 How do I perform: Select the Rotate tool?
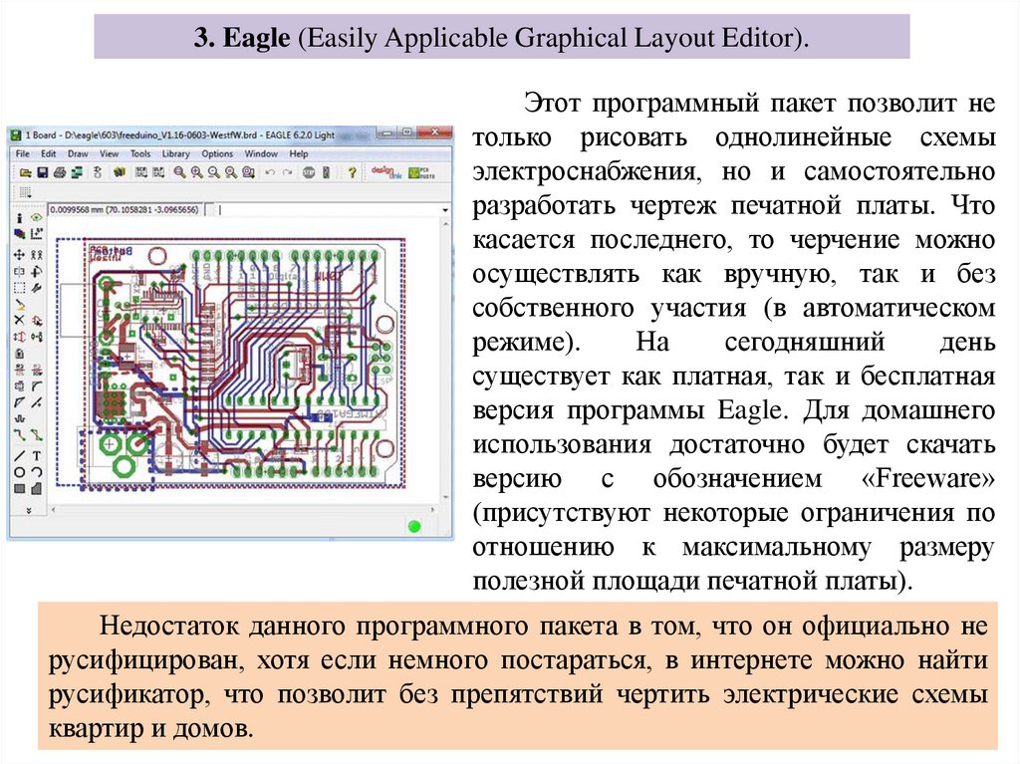pyautogui.click(x=37, y=271)
